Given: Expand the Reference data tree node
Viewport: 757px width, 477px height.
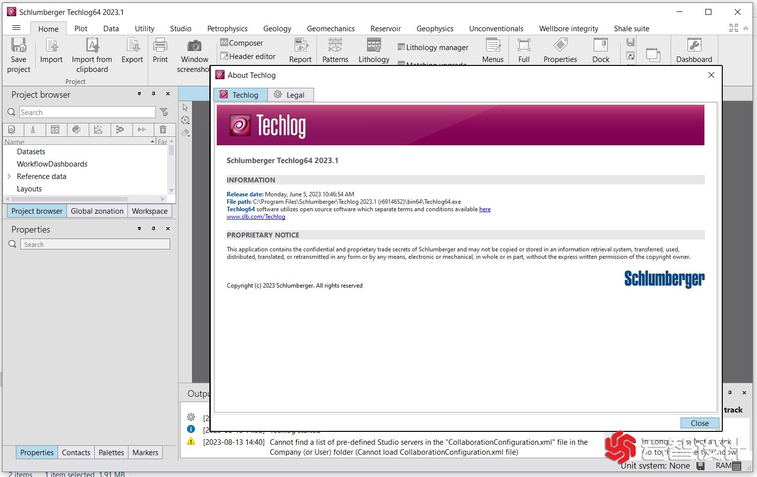Looking at the screenshot, I should (9, 177).
